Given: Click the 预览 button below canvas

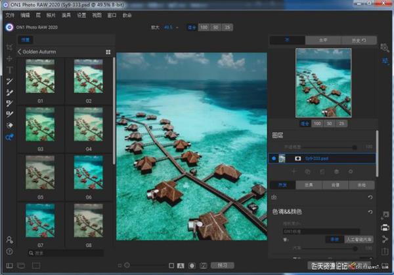Looking at the screenshot, I should coord(223,265).
